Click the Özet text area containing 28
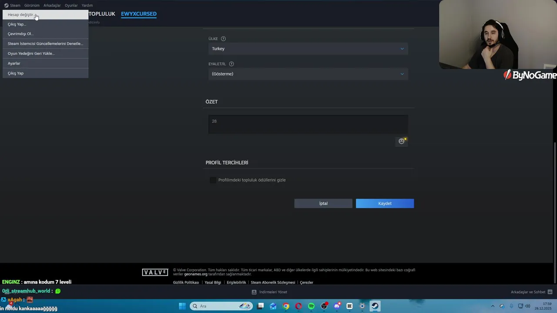557x313 pixels. (x=308, y=124)
